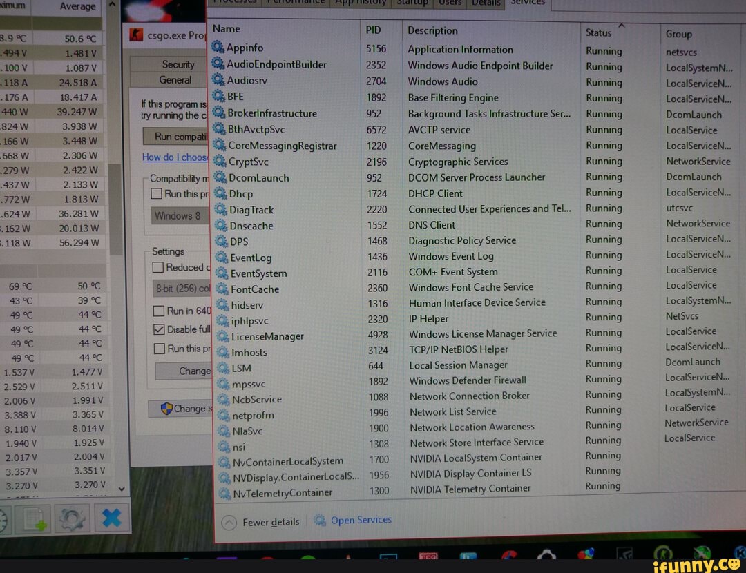Toggle Run this program in compatibility mode checkbox
The width and height of the screenshot is (746, 573).
156,193
